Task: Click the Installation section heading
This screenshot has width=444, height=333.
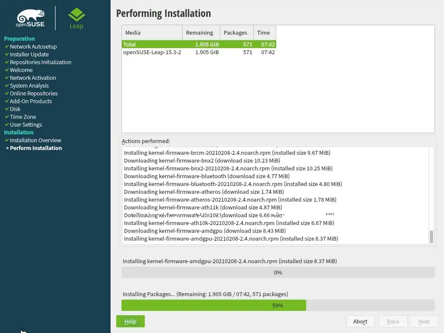Action: pos(19,132)
